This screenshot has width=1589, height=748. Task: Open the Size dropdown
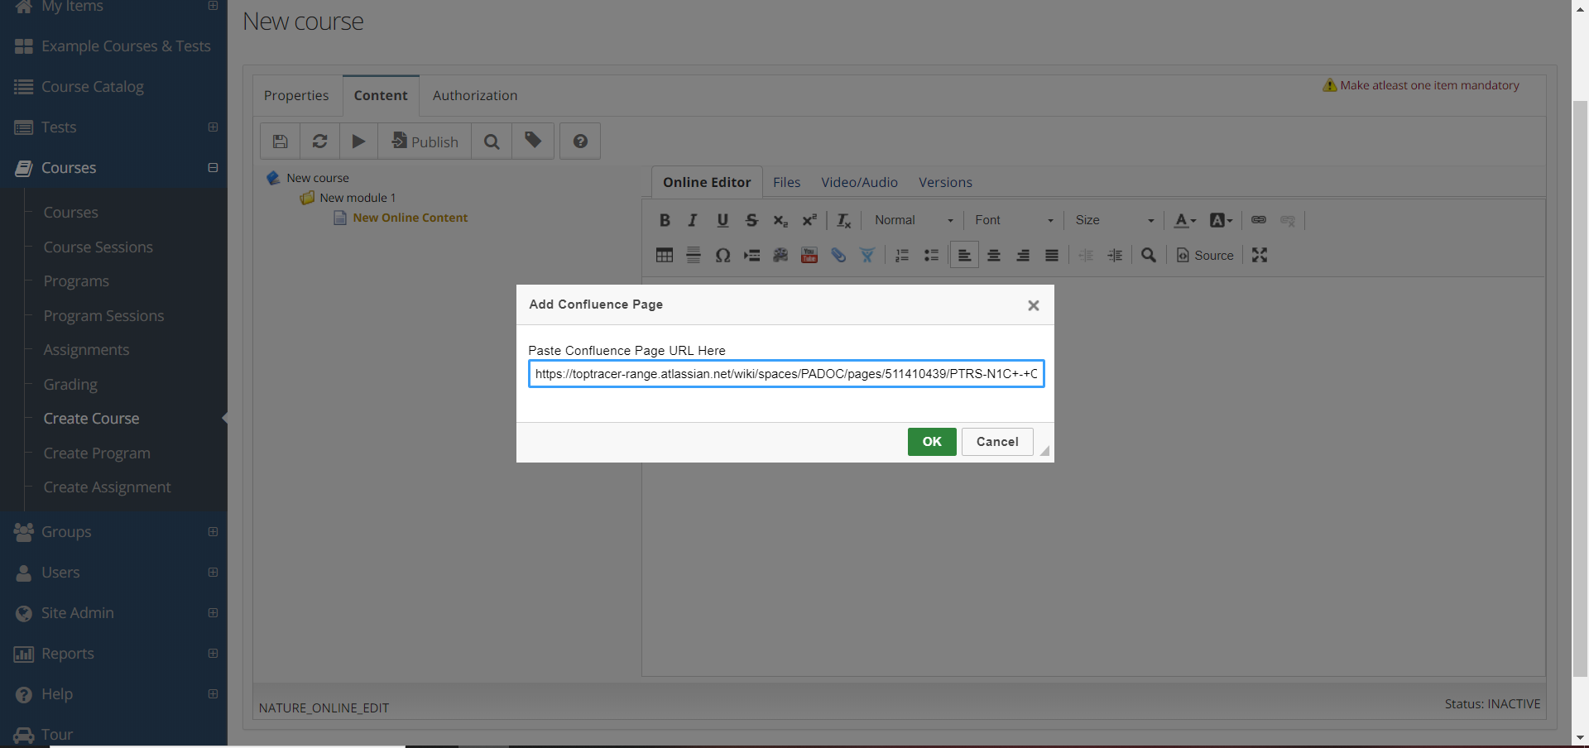(1114, 220)
